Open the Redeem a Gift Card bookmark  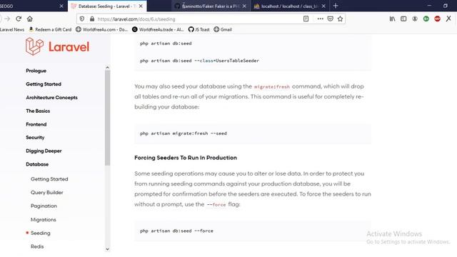pos(50,29)
